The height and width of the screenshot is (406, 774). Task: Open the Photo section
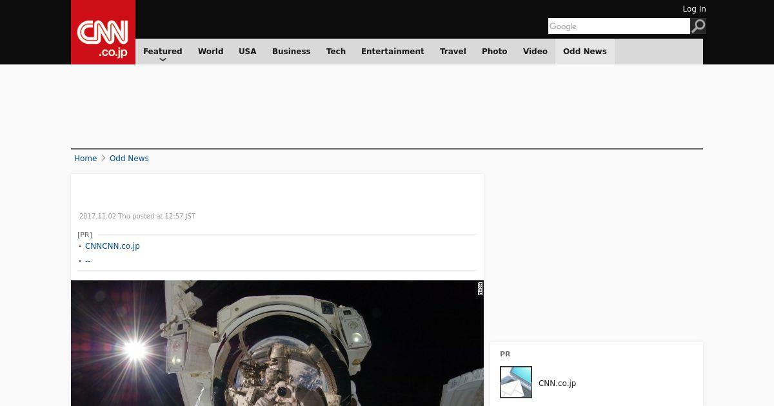(495, 52)
